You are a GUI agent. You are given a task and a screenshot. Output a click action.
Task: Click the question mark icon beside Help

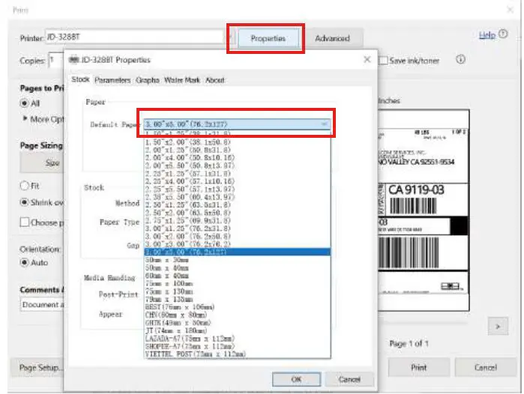(503, 34)
